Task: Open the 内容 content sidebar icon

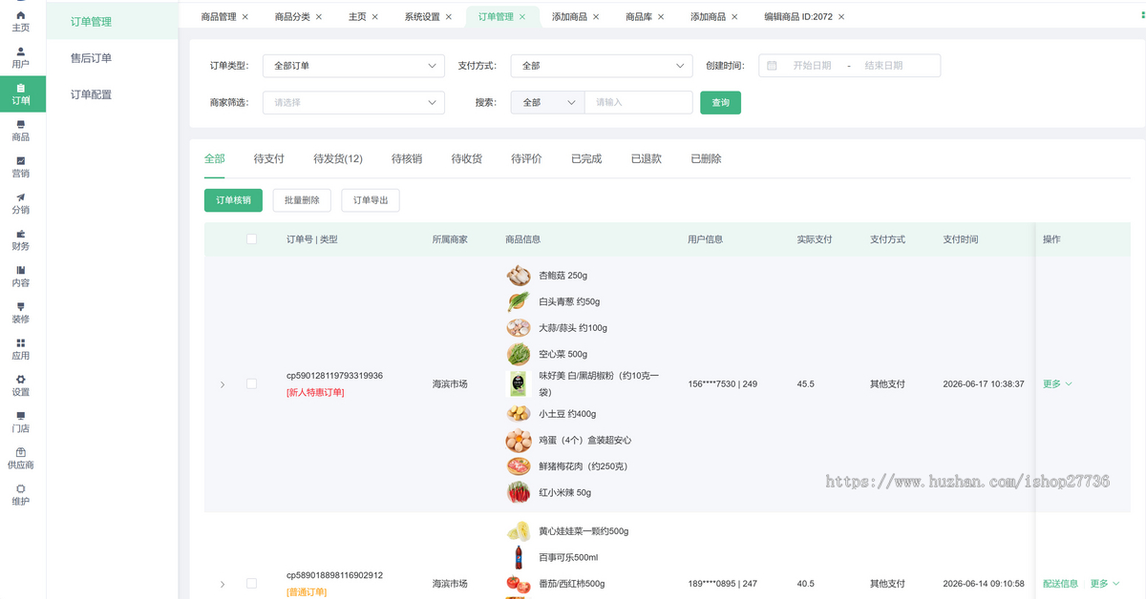Action: [21, 270]
